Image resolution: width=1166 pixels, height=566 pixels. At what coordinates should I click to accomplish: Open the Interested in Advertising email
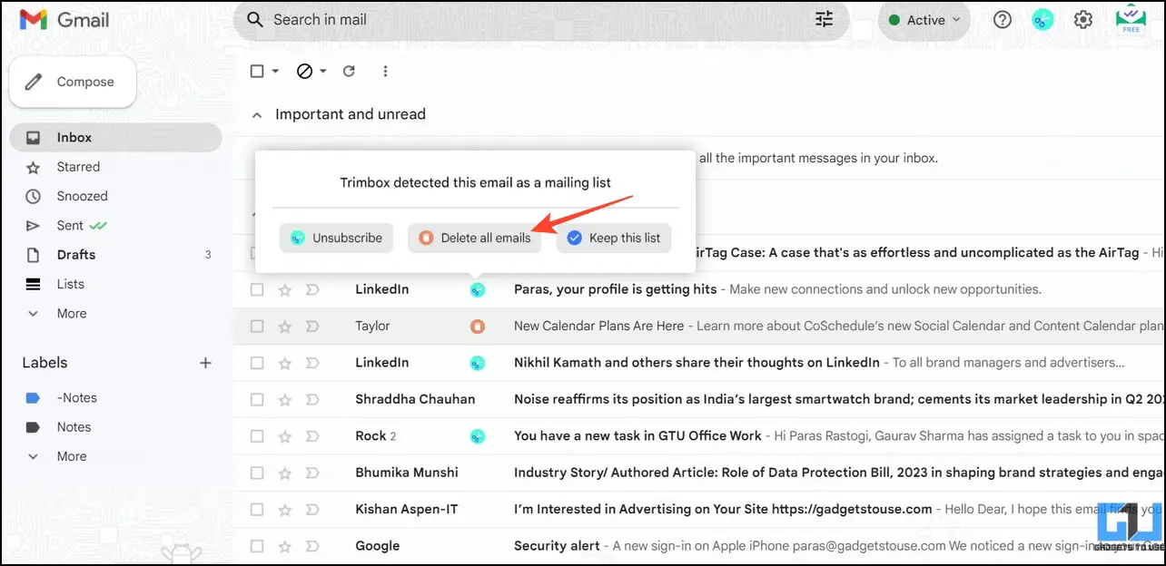[x=699, y=510]
